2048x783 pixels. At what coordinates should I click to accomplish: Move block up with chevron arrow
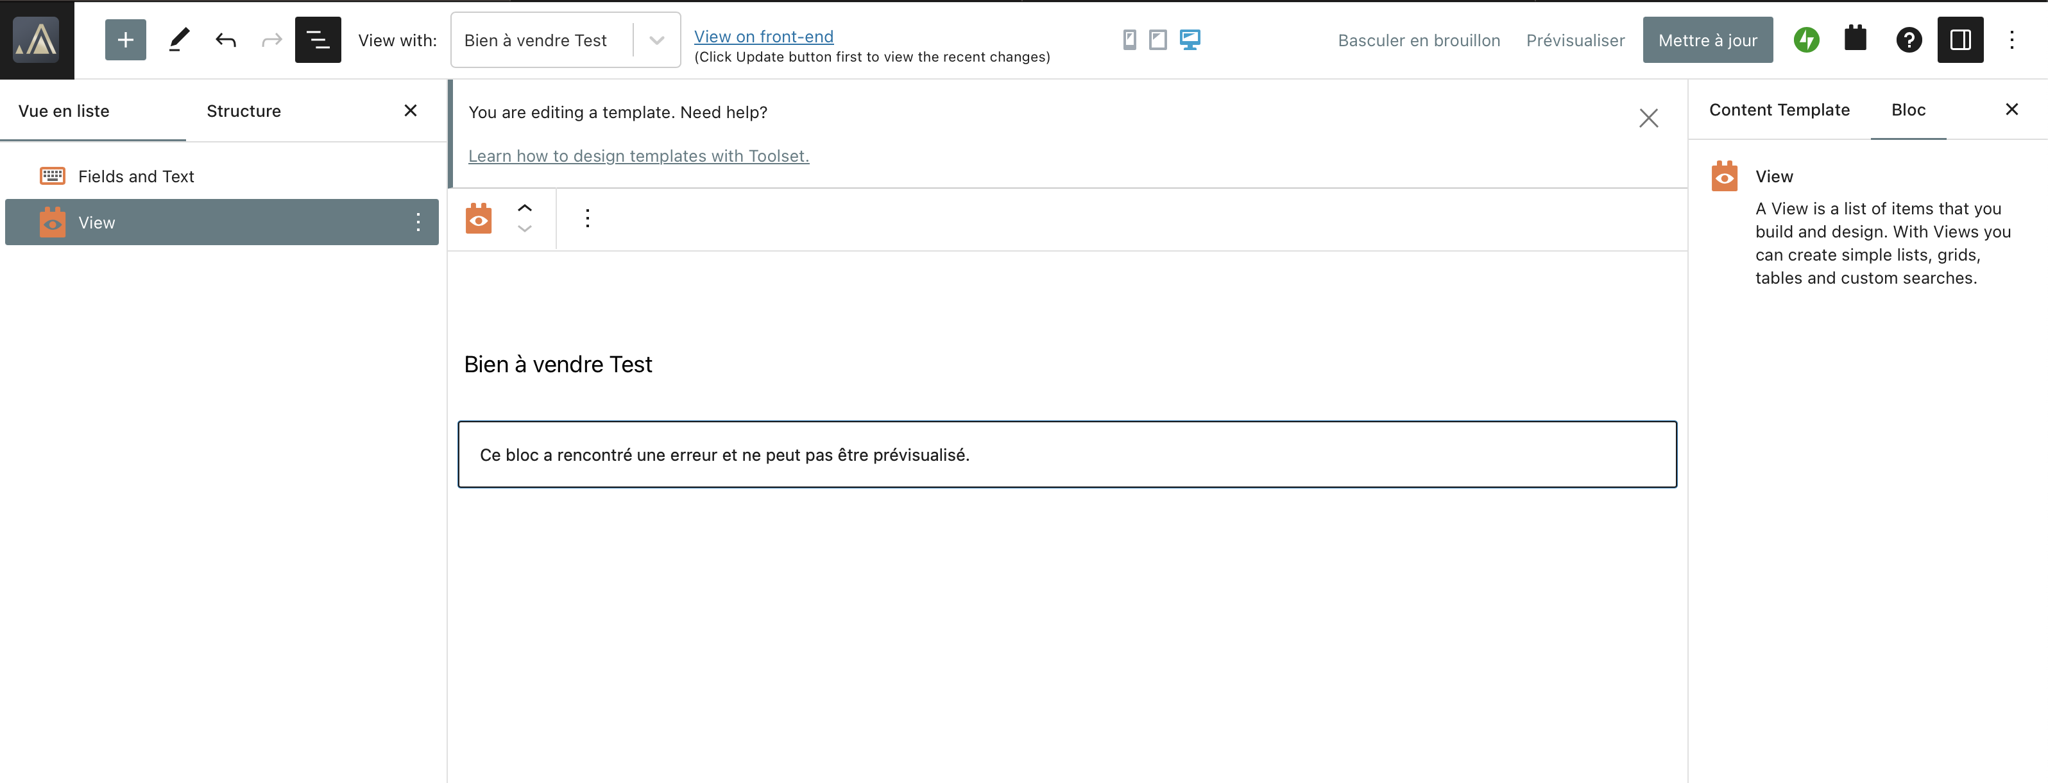(x=525, y=209)
